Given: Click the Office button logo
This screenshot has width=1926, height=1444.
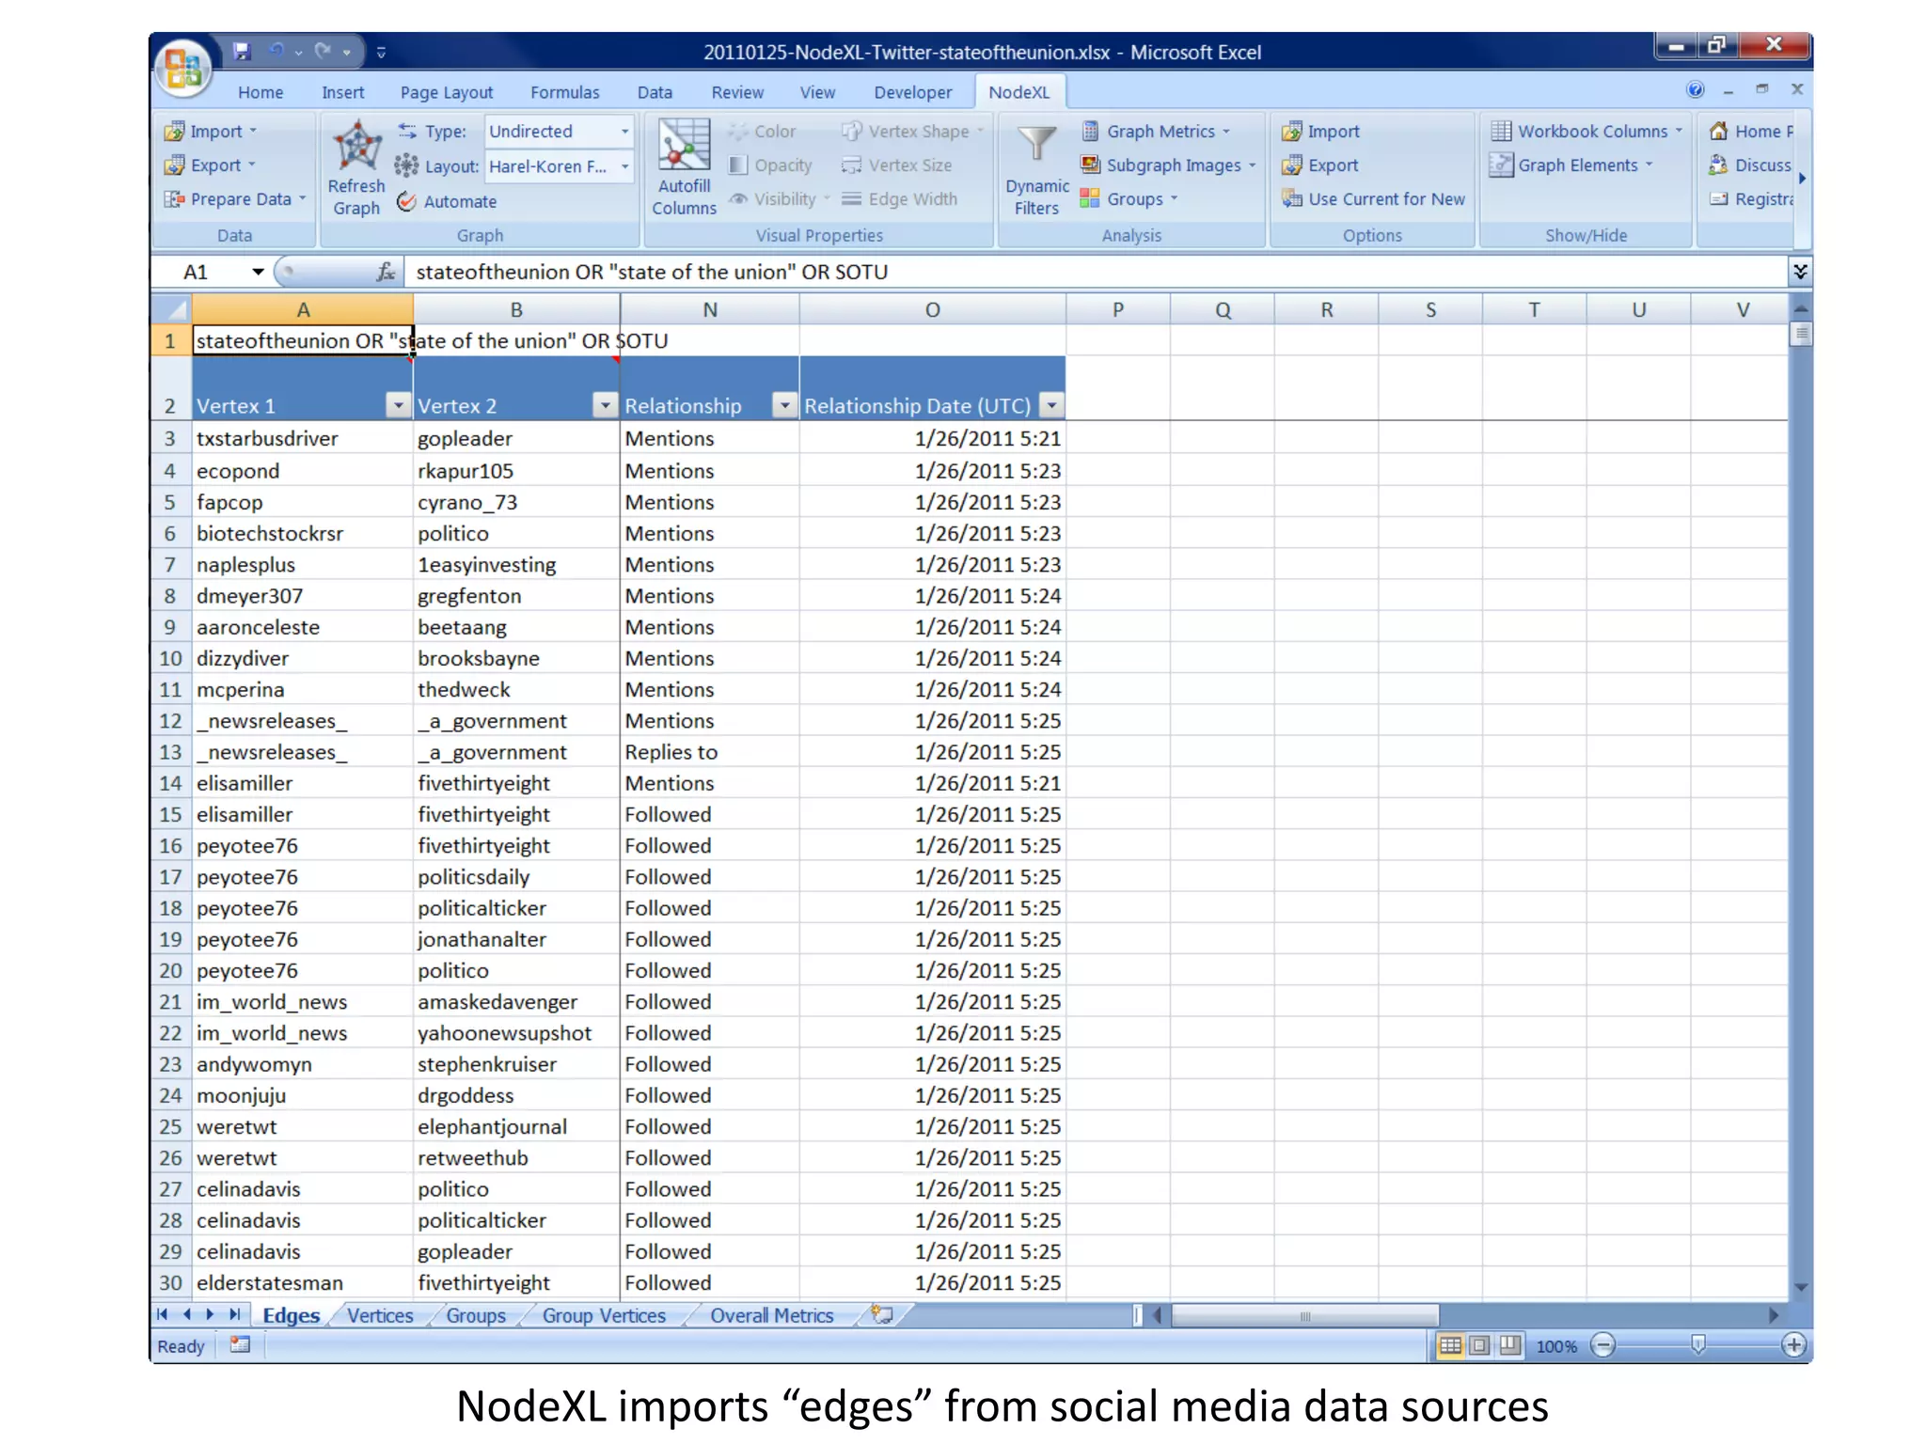Looking at the screenshot, I should tap(182, 68).
